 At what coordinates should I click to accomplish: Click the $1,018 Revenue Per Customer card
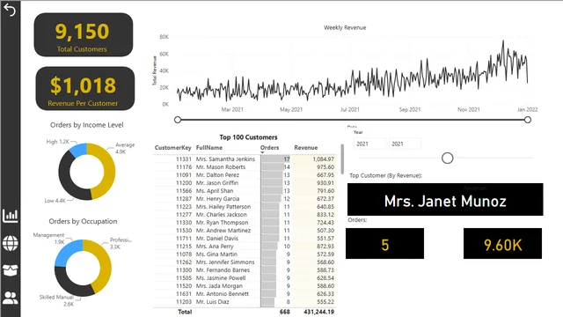click(85, 88)
